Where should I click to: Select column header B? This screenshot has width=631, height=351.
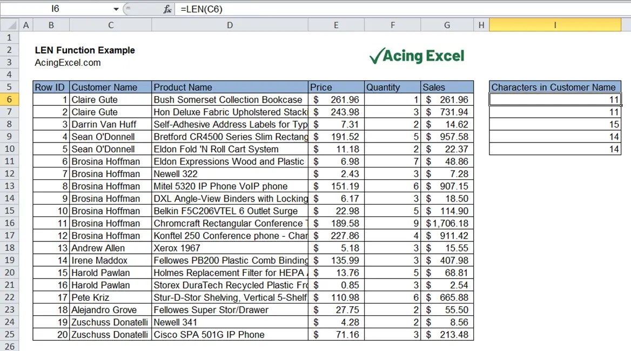pos(51,25)
